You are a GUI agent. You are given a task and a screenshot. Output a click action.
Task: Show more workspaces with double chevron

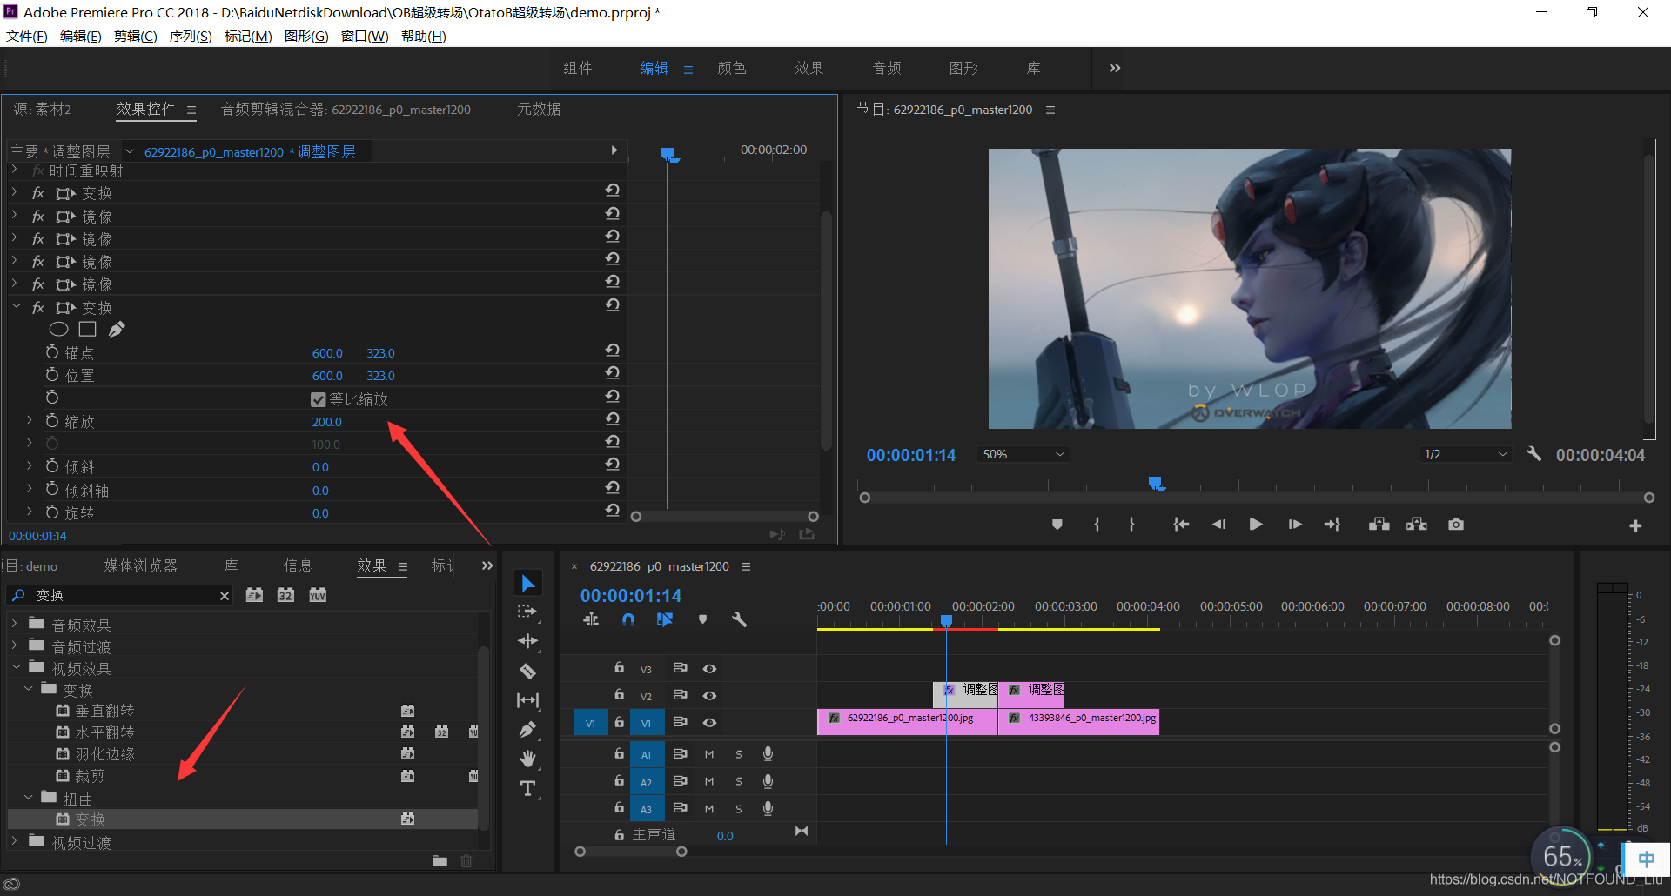click(x=1115, y=68)
